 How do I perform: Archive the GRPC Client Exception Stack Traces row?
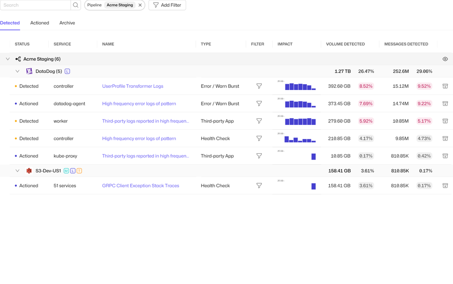[445, 185]
